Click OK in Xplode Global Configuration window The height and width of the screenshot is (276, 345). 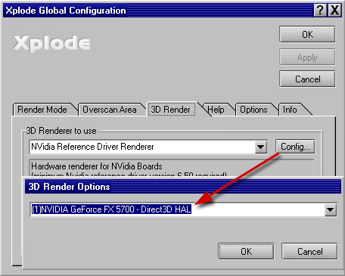tap(307, 34)
